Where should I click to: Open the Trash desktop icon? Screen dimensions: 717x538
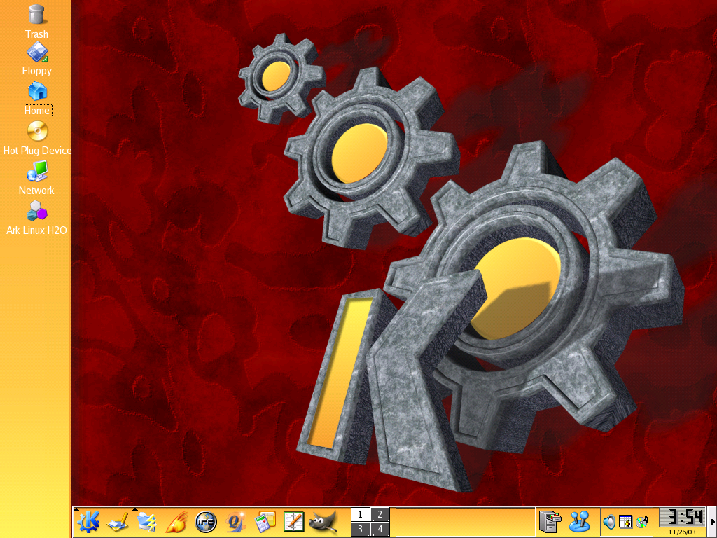(x=36, y=15)
